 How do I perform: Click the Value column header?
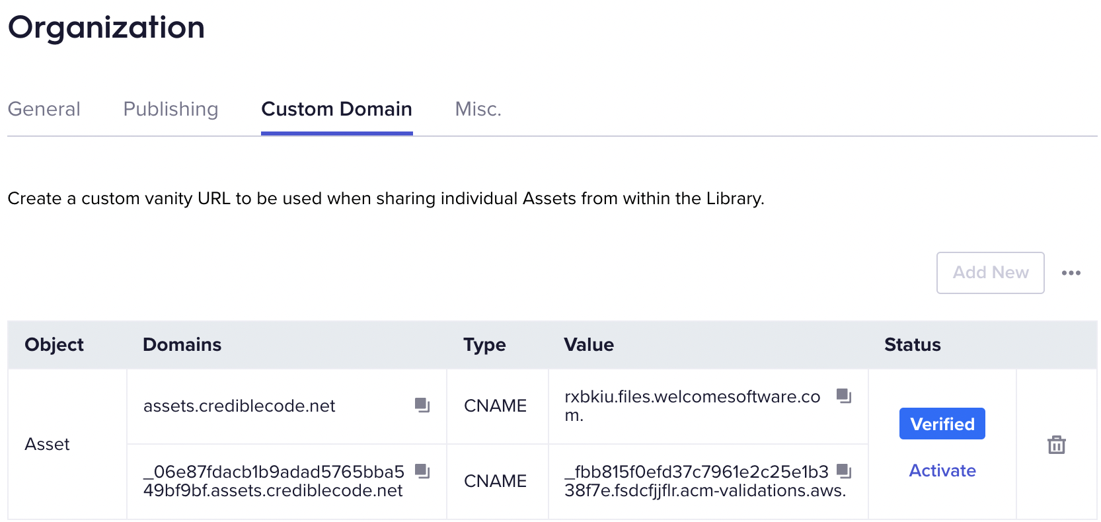(x=589, y=345)
